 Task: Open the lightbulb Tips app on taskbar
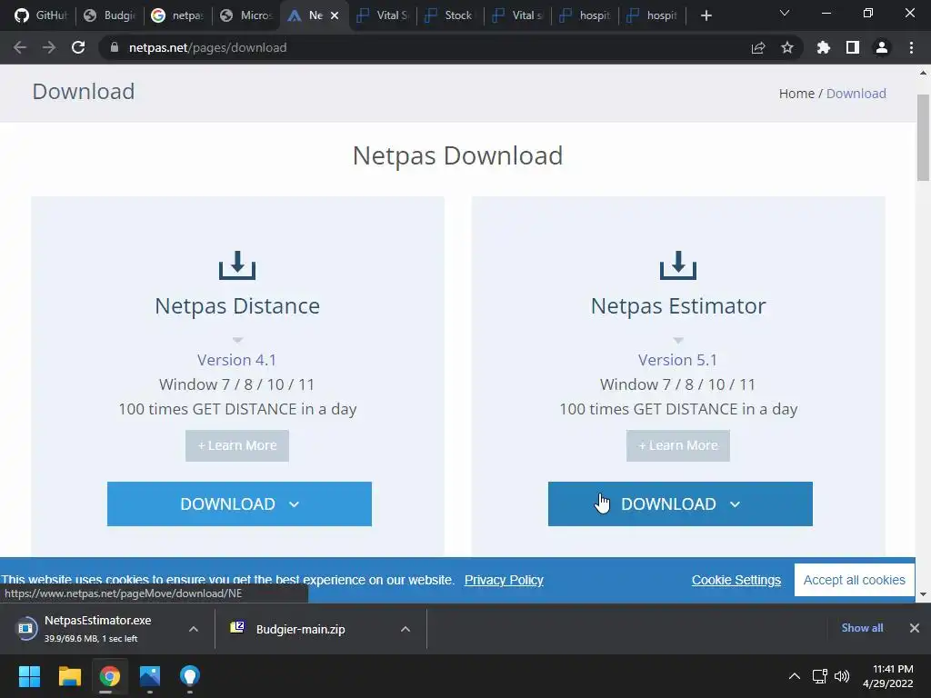pyautogui.click(x=190, y=676)
